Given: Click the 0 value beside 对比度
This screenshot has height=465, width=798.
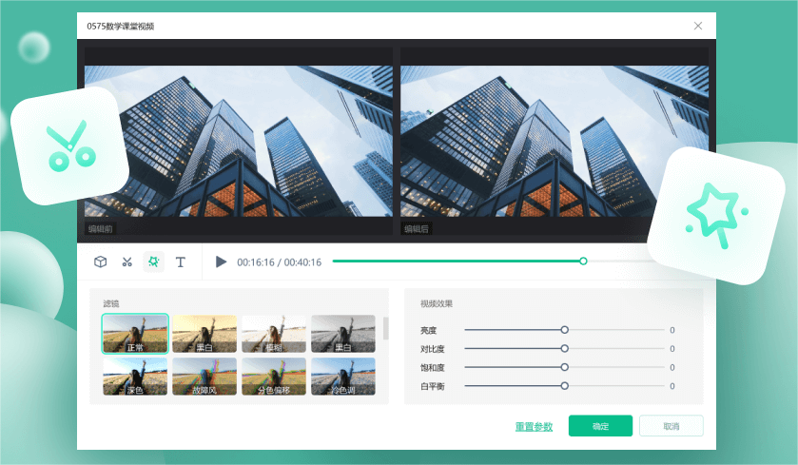Looking at the screenshot, I should point(672,348).
